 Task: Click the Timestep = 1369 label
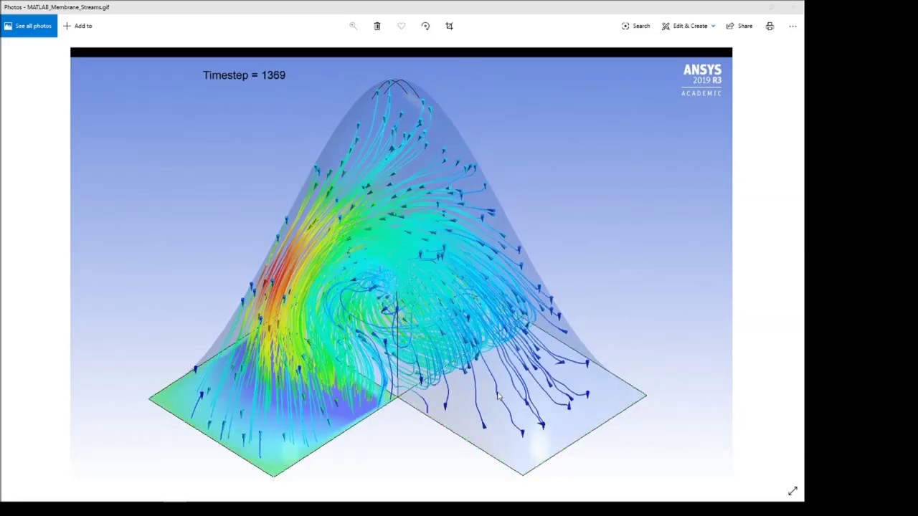[244, 75]
